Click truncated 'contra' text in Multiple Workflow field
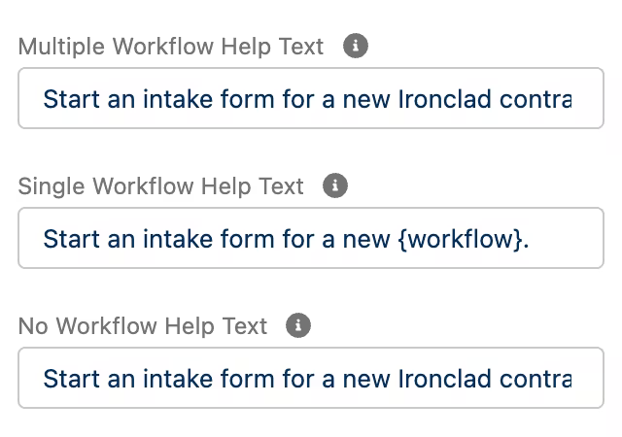 (x=536, y=99)
